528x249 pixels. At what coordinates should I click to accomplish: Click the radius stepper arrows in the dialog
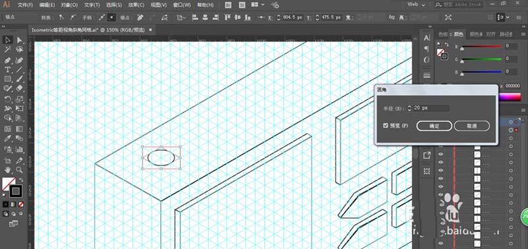(409, 108)
